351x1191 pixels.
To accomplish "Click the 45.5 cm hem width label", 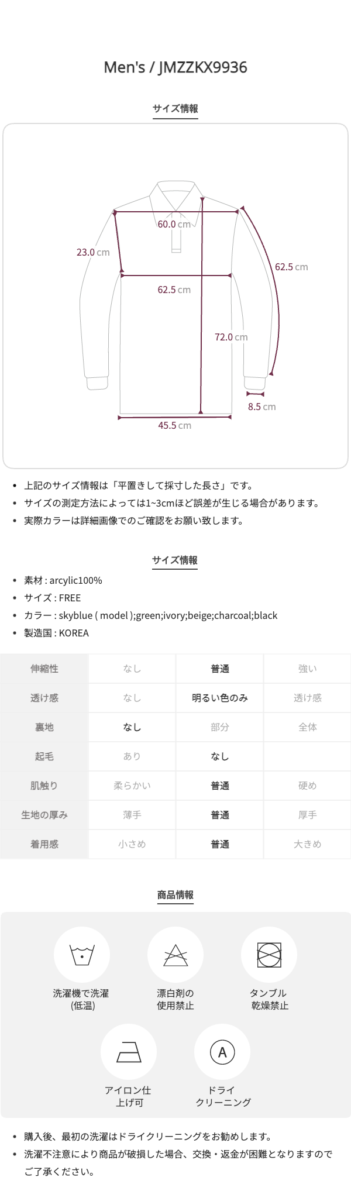I will click(174, 425).
